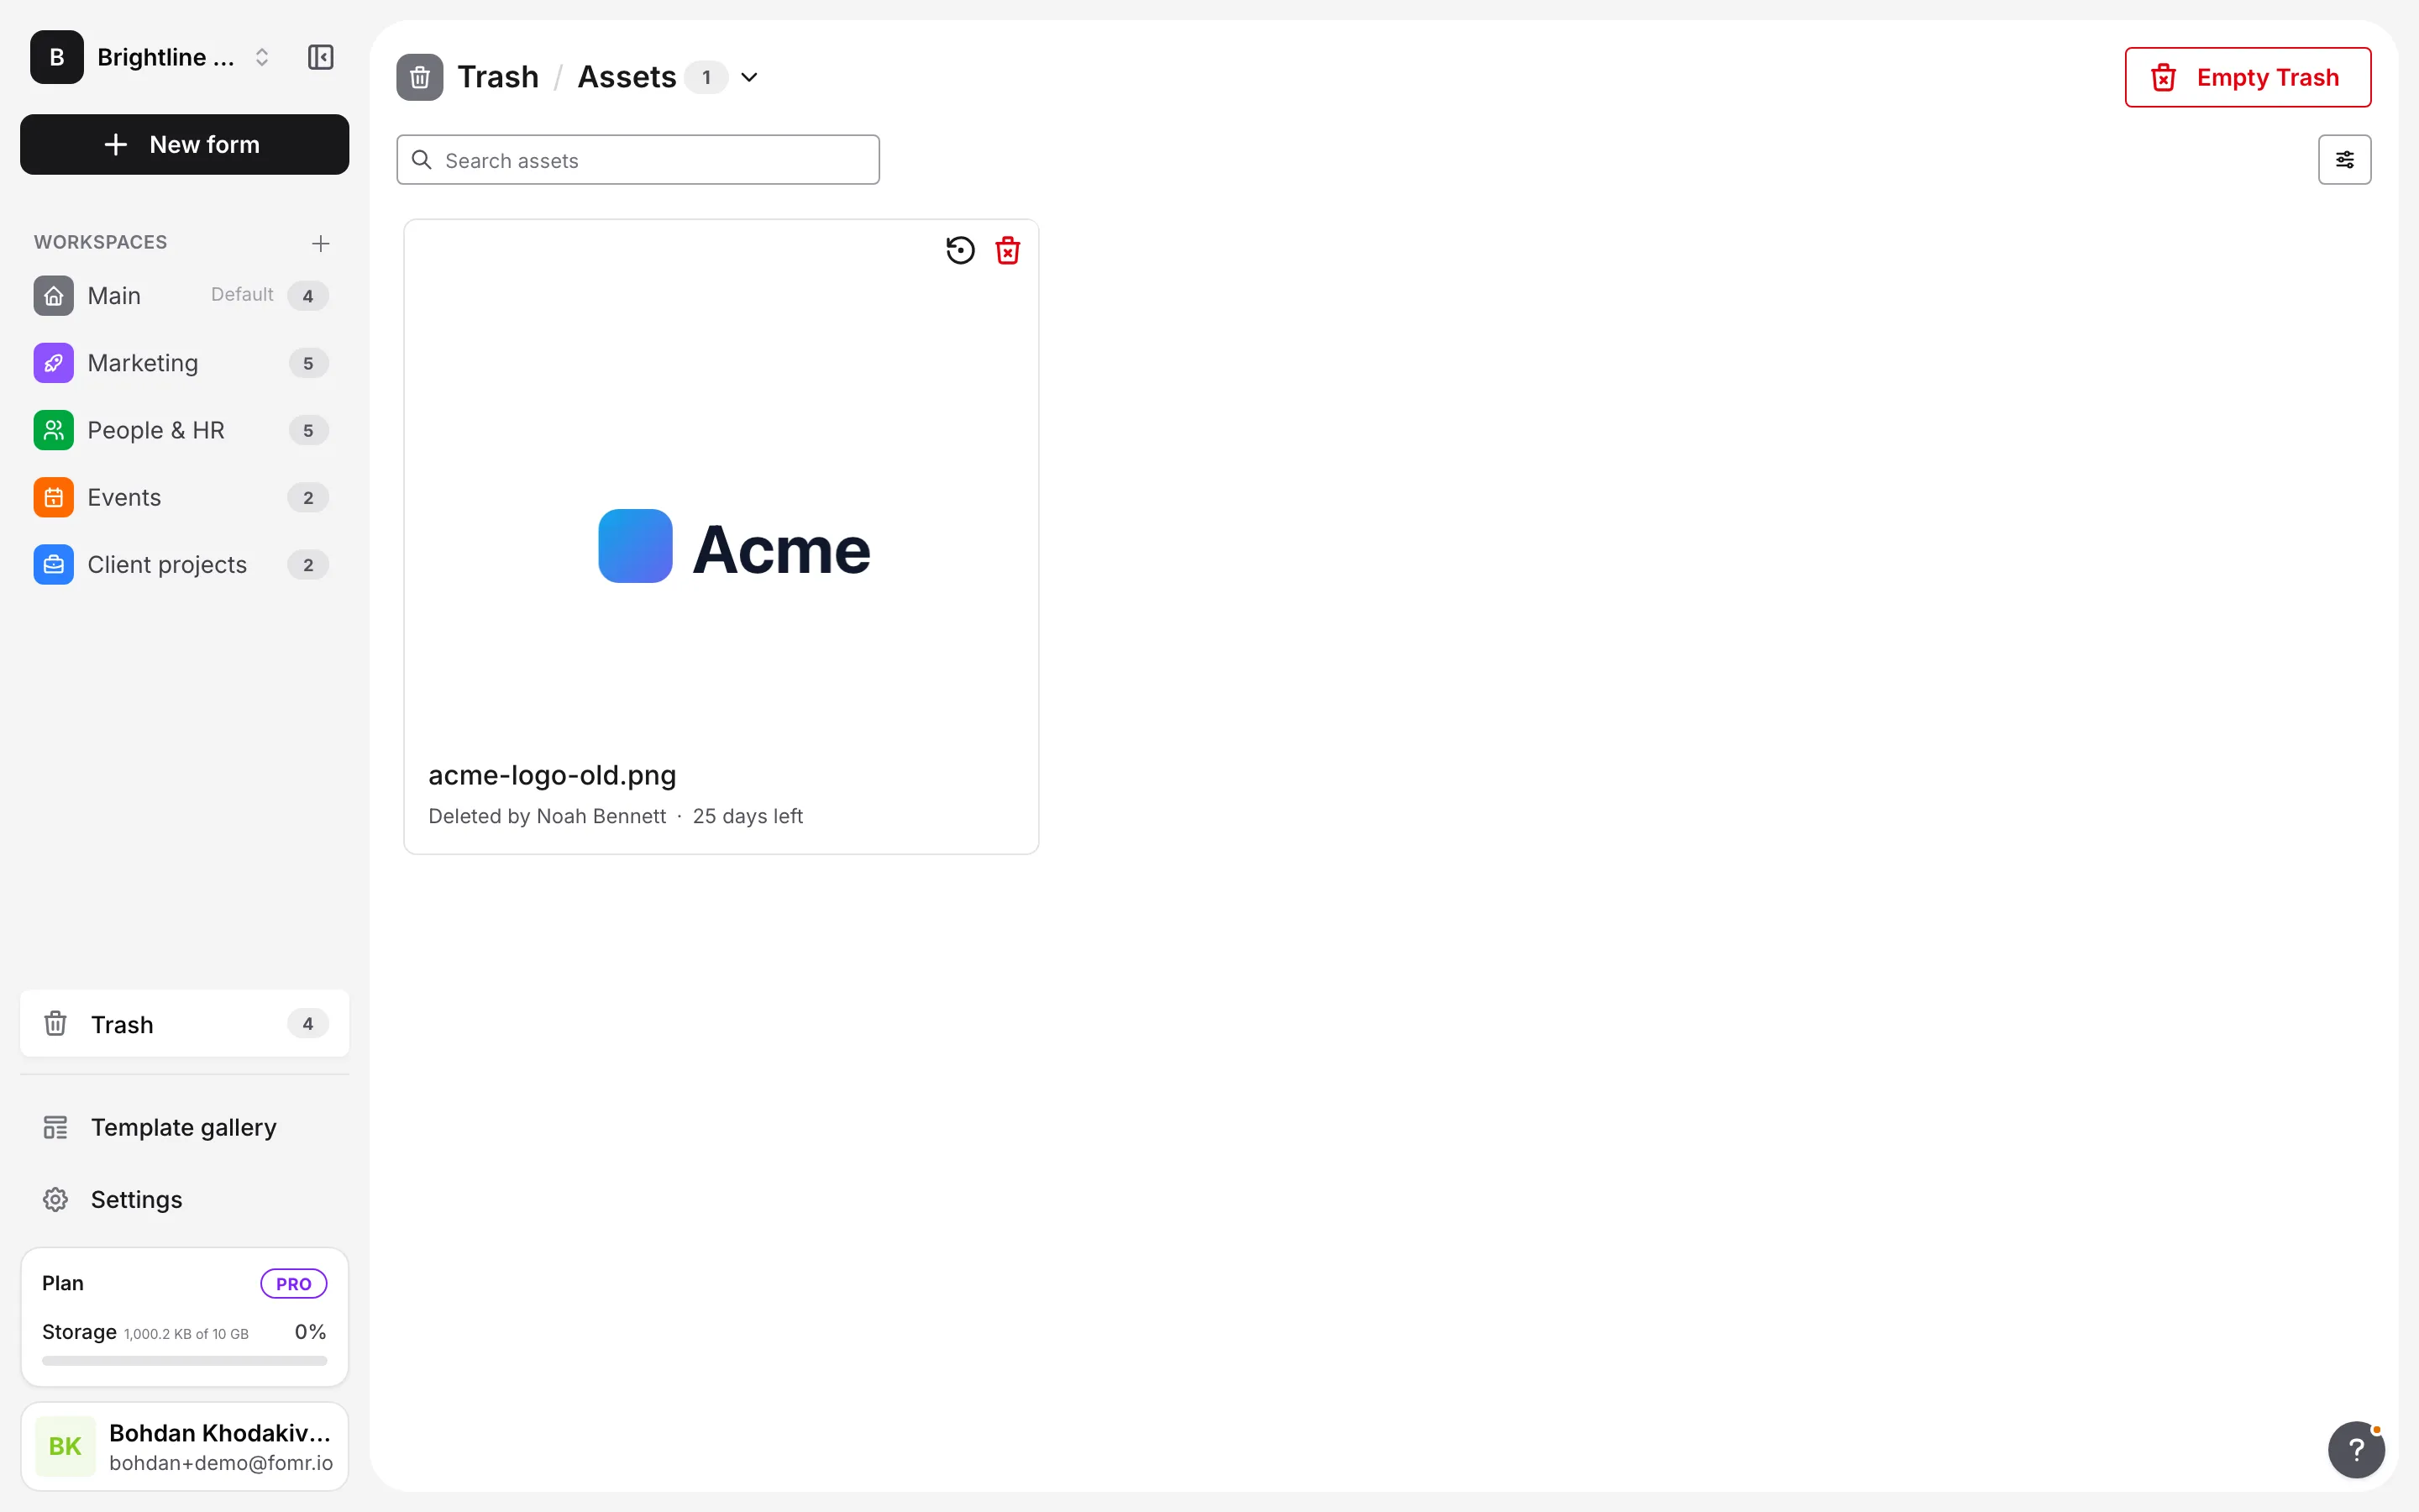
Task: Click the trash icon in page header
Action: pyautogui.click(x=420, y=77)
